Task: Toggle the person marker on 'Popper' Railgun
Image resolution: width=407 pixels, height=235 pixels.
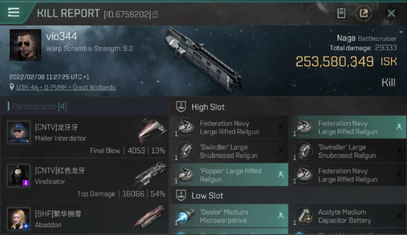Action: point(281,175)
